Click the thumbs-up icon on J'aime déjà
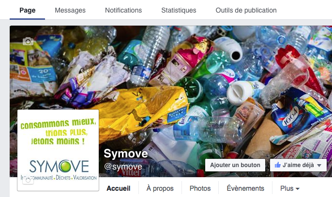The height and width of the screenshot is (197, 332). 278,165
